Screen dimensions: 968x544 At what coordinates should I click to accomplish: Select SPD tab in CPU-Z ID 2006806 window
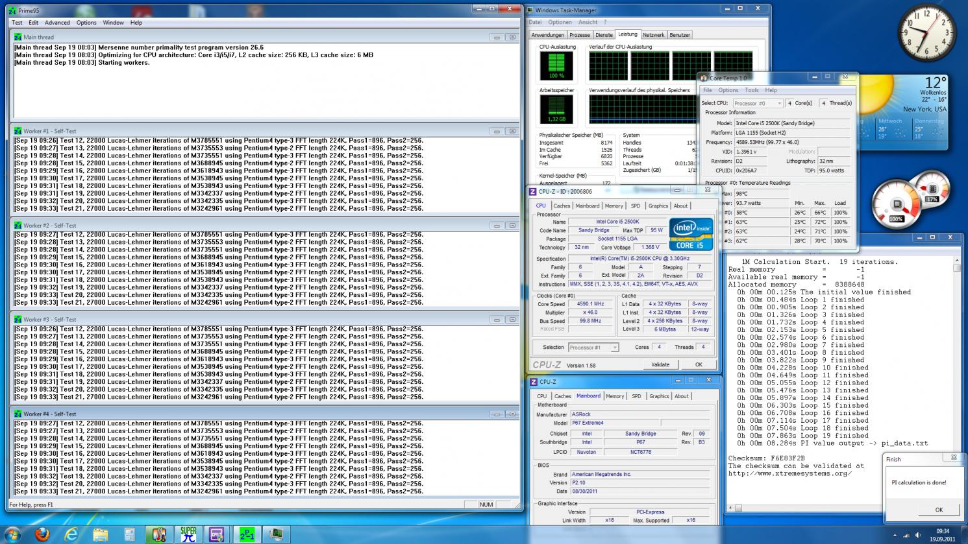[636, 206]
